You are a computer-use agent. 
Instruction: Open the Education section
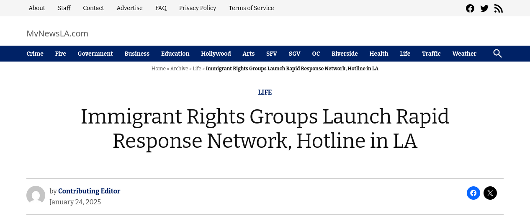coord(175,54)
